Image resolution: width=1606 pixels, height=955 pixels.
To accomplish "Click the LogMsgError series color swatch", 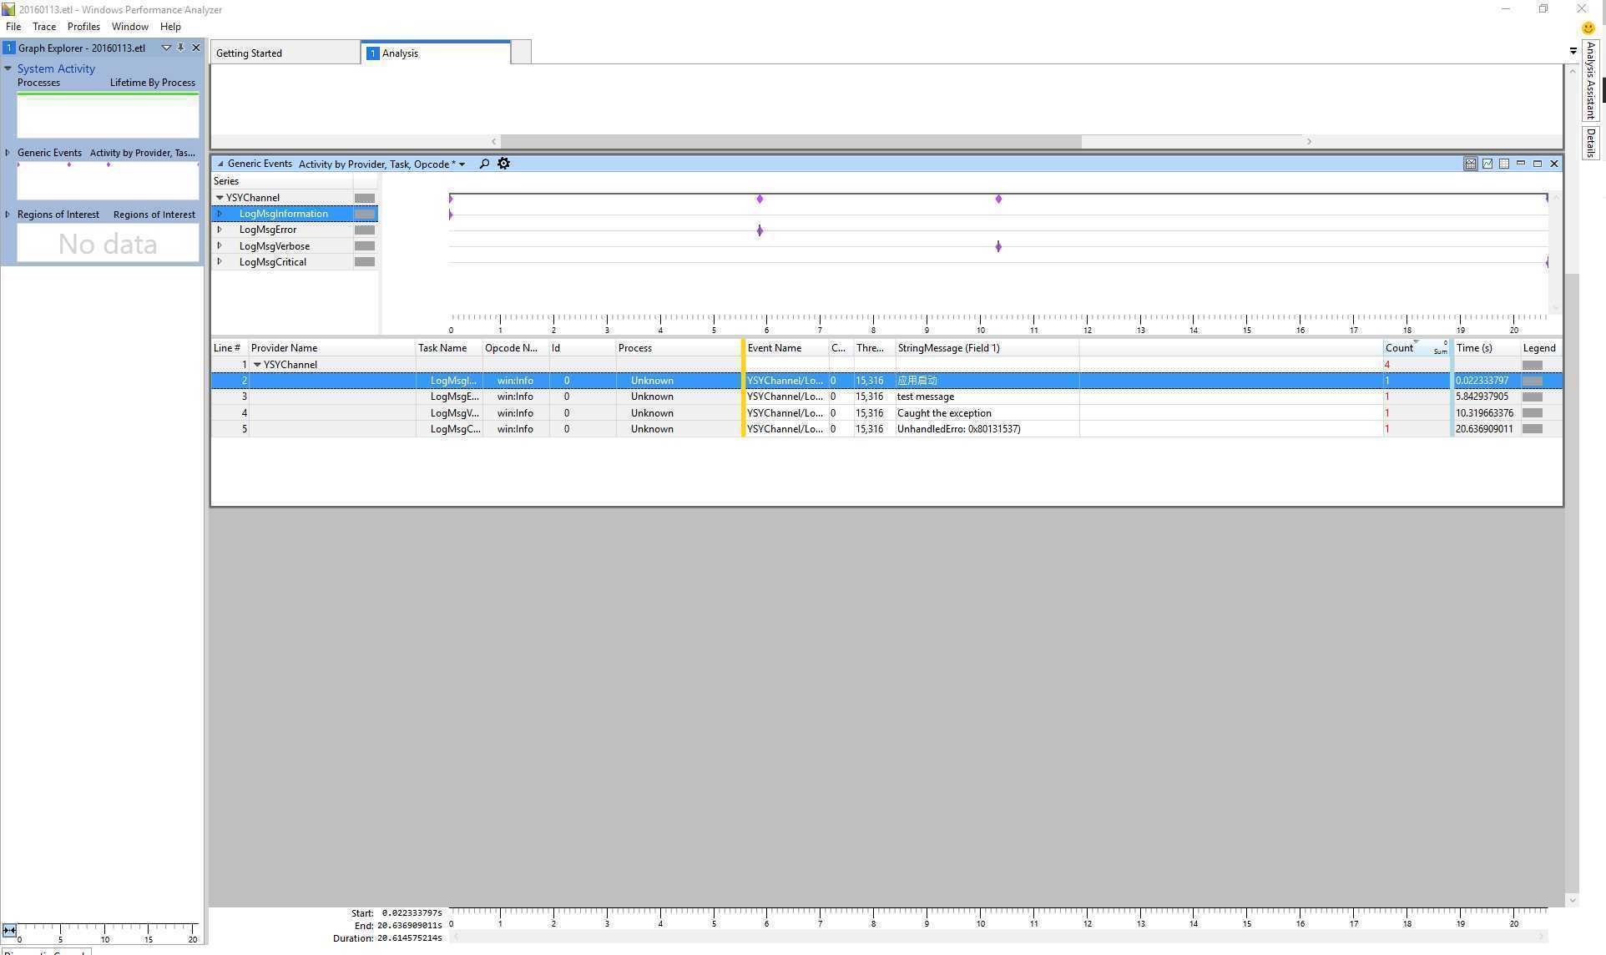I will pos(365,230).
